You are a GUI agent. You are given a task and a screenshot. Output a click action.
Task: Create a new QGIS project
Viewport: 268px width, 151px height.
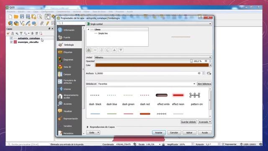10,17
